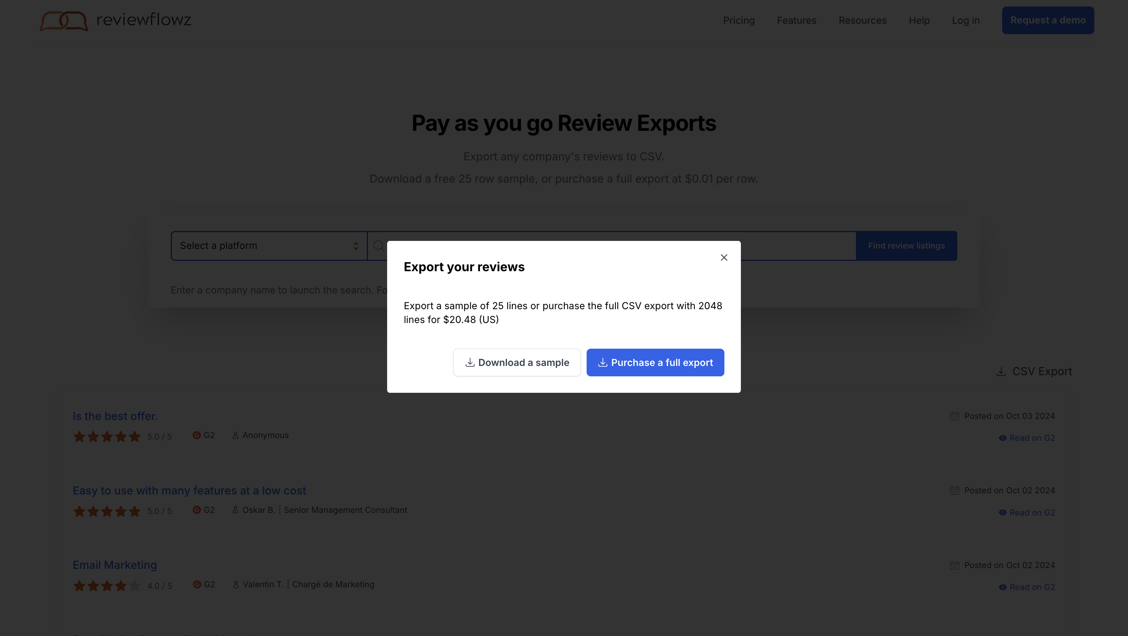Screen dimensions: 1128x636
Task: Click calendar icon in Oskar B. review row
Action: pyautogui.click(x=955, y=490)
